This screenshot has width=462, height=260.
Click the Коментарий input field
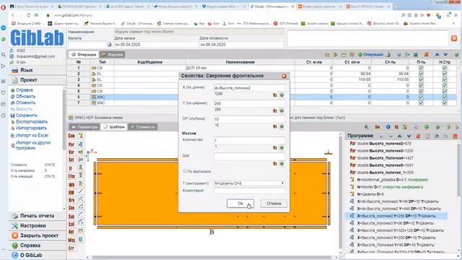[249, 191]
